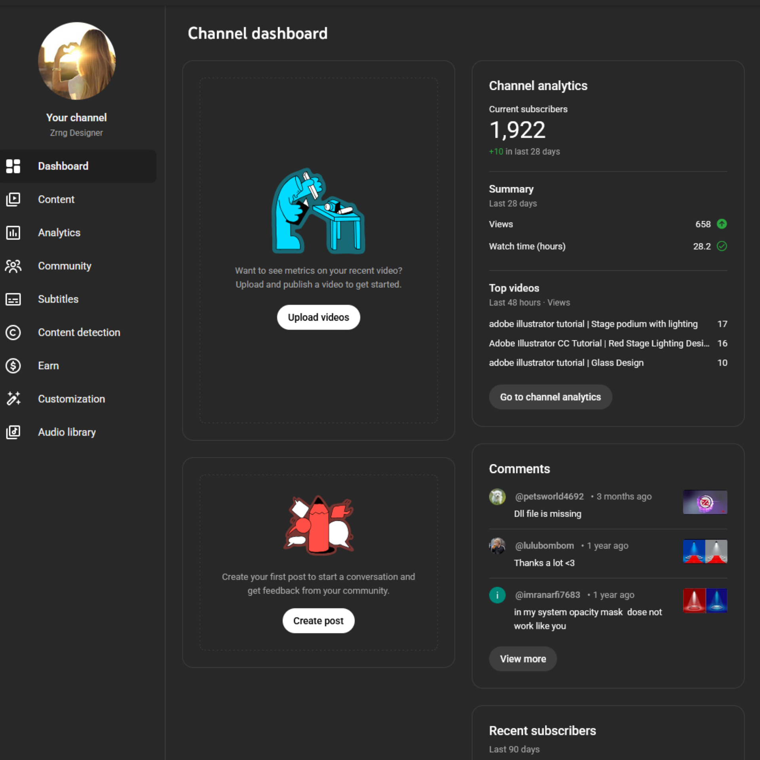The height and width of the screenshot is (760, 760).
Task: Click the Subtitles icon in sidebar
Action: coord(13,299)
